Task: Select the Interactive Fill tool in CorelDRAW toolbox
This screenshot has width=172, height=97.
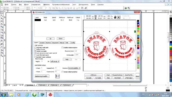Action: 2,56
